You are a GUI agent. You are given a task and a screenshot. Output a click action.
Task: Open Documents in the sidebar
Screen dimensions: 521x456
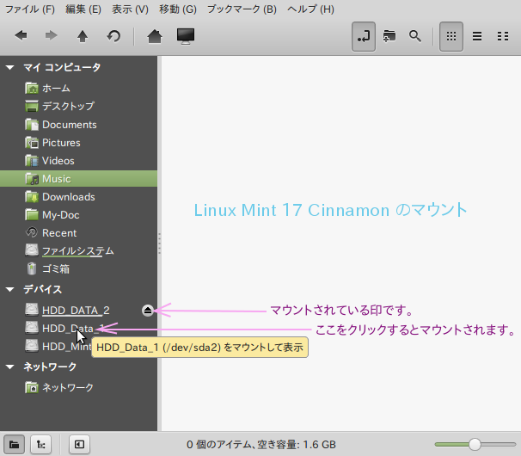point(78,125)
